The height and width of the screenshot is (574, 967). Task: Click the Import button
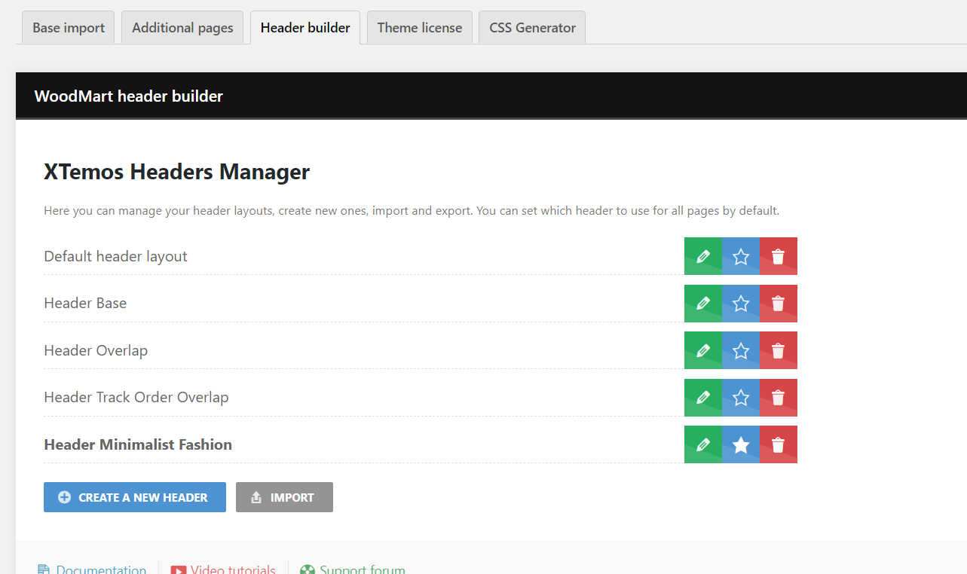(x=284, y=497)
